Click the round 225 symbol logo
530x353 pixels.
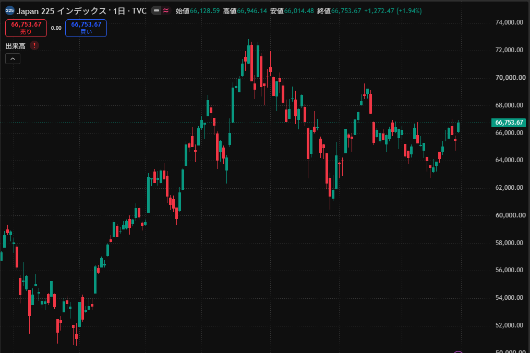point(10,10)
